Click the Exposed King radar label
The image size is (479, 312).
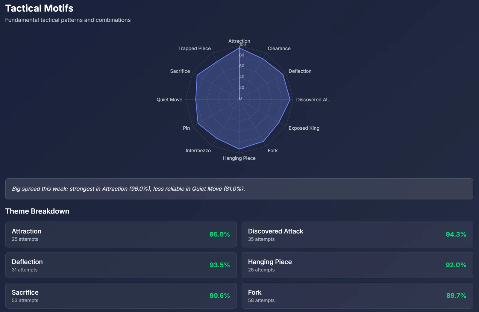coord(304,128)
